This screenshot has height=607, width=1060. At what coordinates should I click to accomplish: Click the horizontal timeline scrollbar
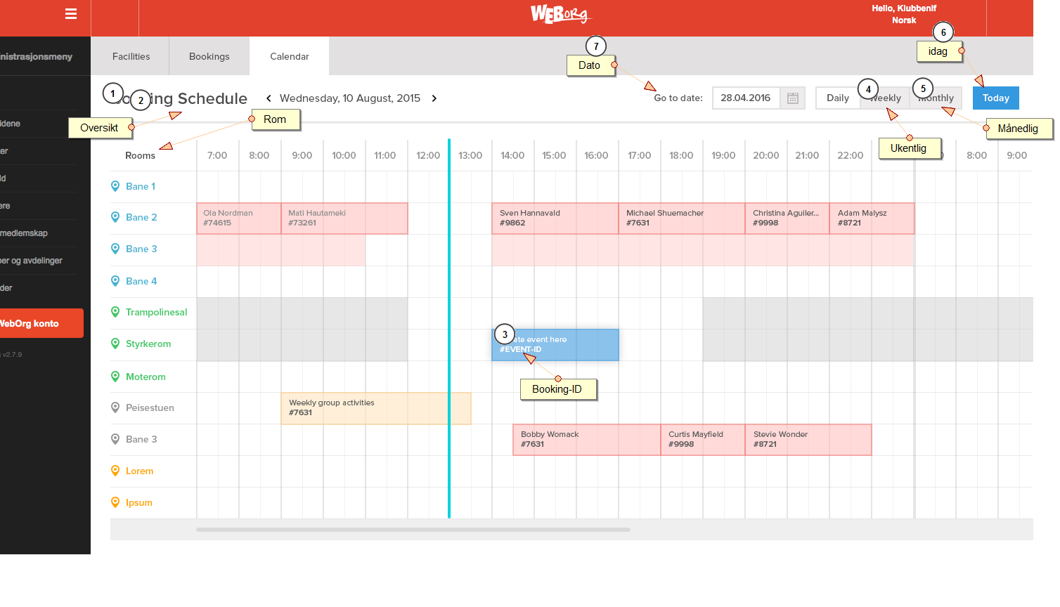pos(413,530)
